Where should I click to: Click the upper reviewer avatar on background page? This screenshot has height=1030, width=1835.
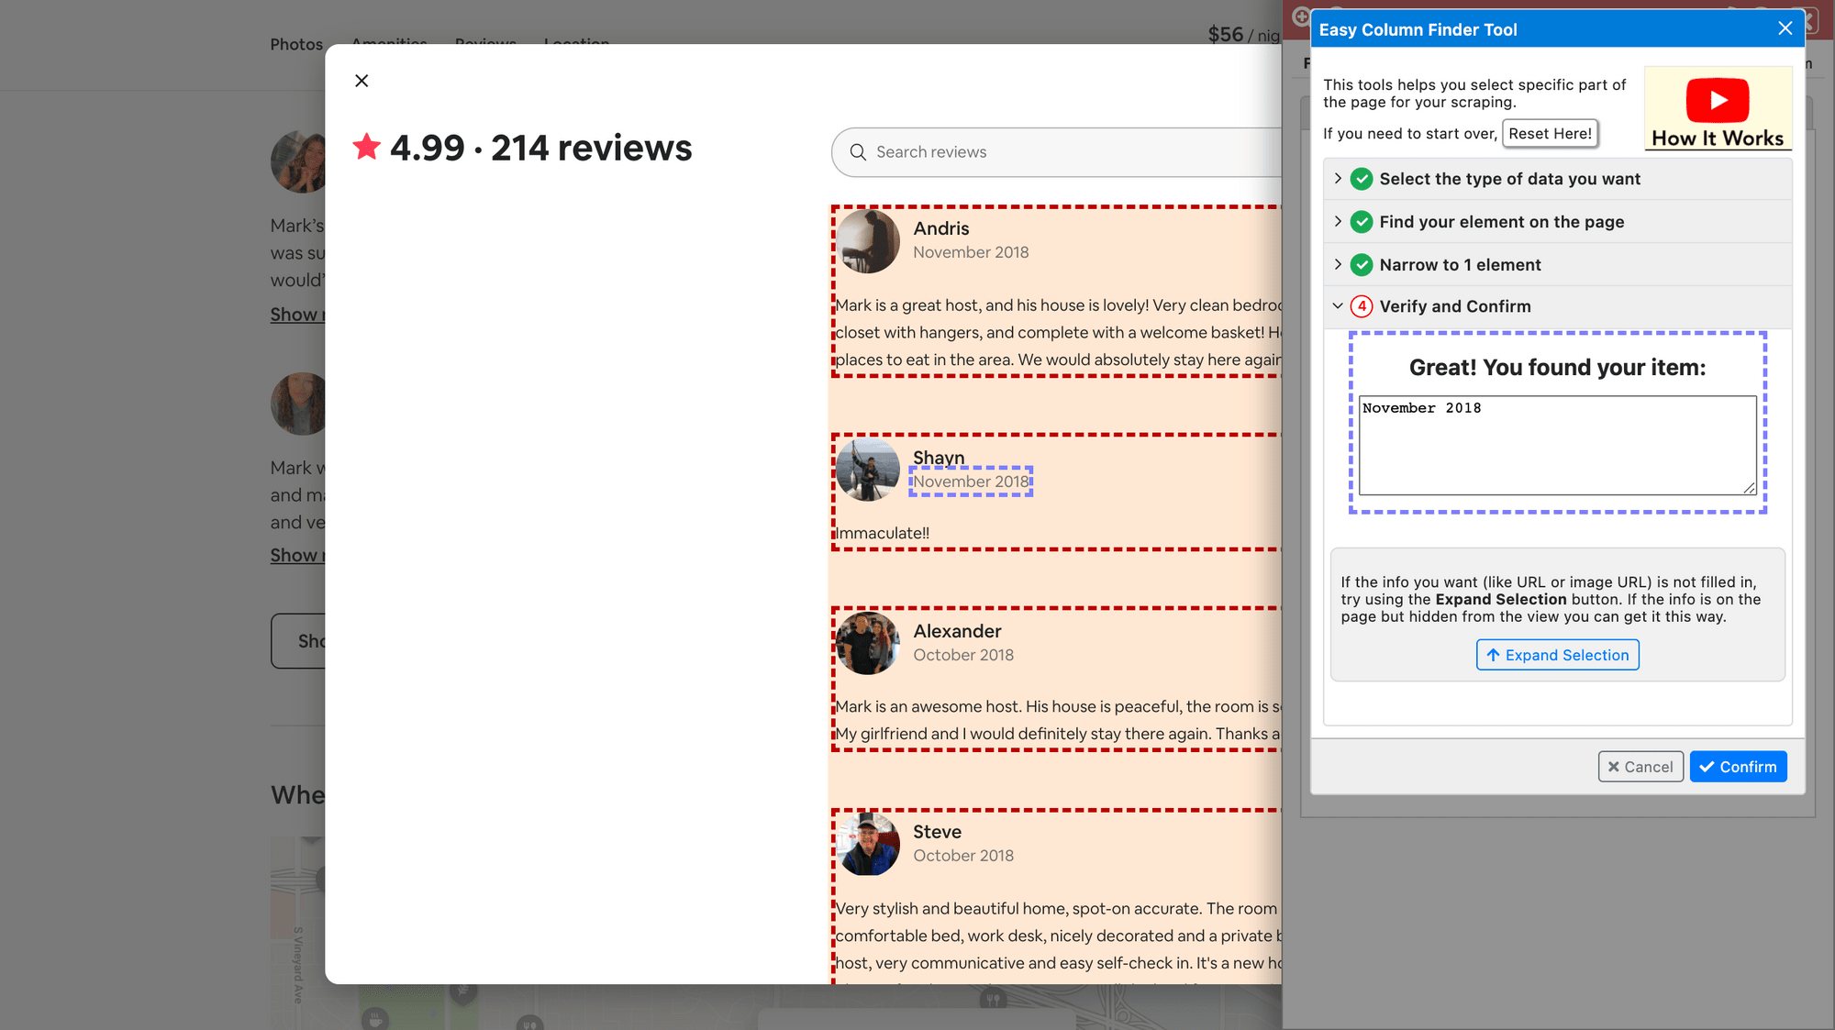(x=298, y=161)
